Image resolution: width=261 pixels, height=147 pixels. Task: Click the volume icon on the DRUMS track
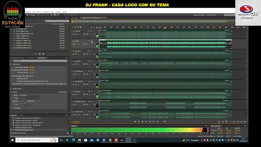coord(73,34)
